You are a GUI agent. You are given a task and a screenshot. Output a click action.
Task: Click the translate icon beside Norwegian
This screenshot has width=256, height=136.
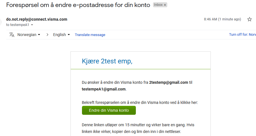[x=12, y=35]
